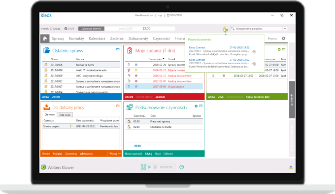The image size is (335, 194).
Task: Open the home dashboard icon
Action: click(x=45, y=39)
